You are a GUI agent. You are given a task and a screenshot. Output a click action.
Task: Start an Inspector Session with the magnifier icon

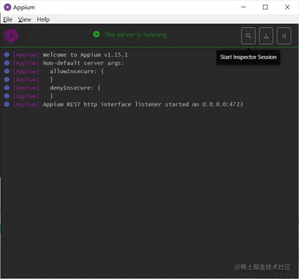tap(248, 36)
